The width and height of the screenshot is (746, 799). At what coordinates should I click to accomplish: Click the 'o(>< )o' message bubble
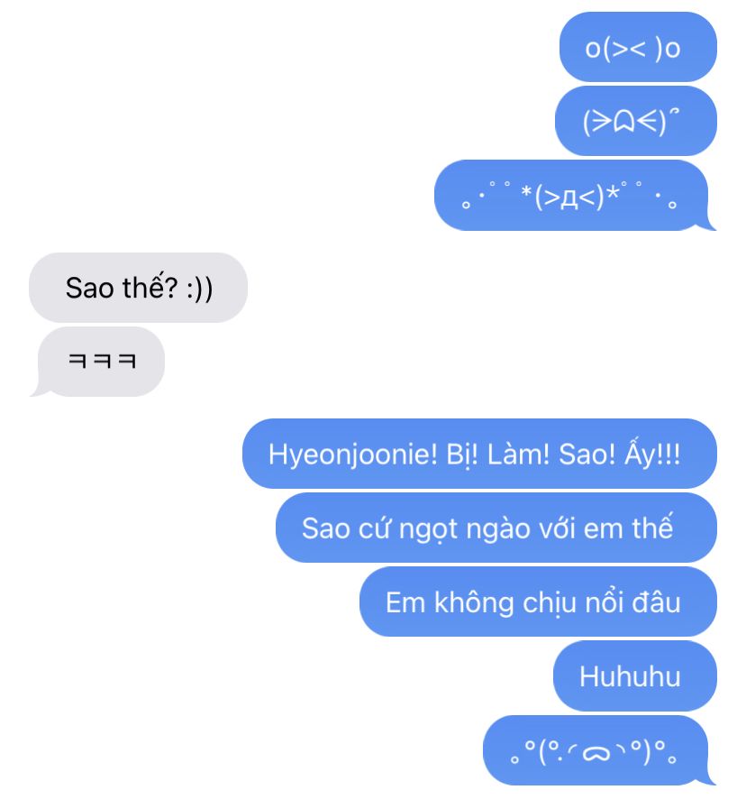pyautogui.click(x=638, y=47)
